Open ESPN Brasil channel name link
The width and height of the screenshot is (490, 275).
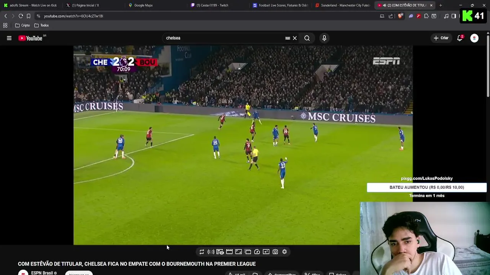[42, 273]
